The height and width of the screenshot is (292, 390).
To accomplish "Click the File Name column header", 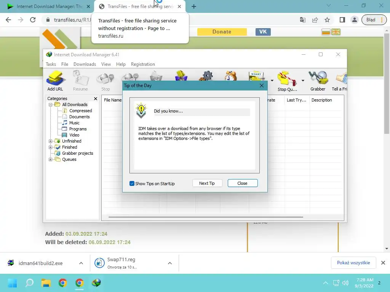I will [x=112, y=100].
